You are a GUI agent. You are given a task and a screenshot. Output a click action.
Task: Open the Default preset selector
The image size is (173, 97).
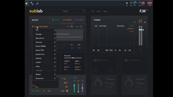click(65, 11)
